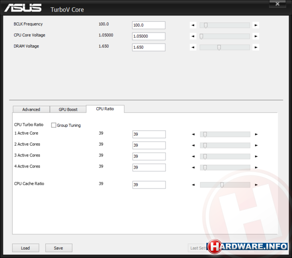This screenshot has height=258, width=292.
Task: Click the 3 Active Cores ratio input
Action: (x=149, y=156)
